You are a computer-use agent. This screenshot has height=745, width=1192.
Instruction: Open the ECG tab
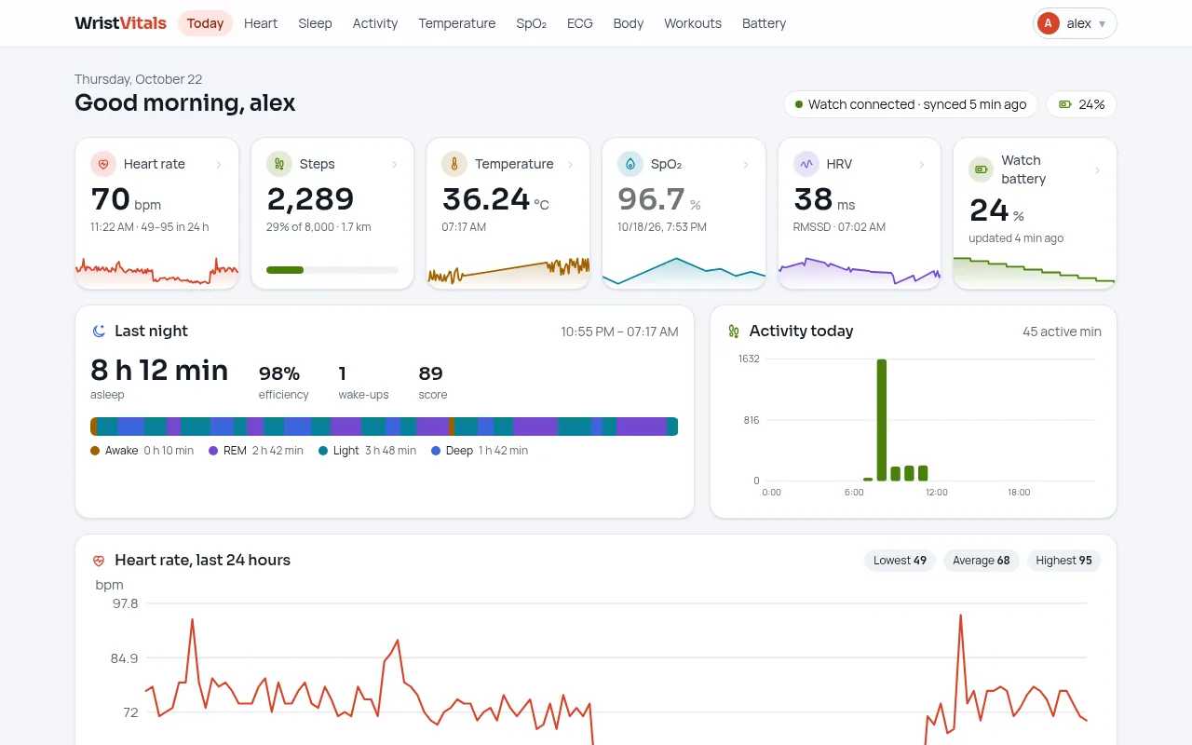pos(580,23)
